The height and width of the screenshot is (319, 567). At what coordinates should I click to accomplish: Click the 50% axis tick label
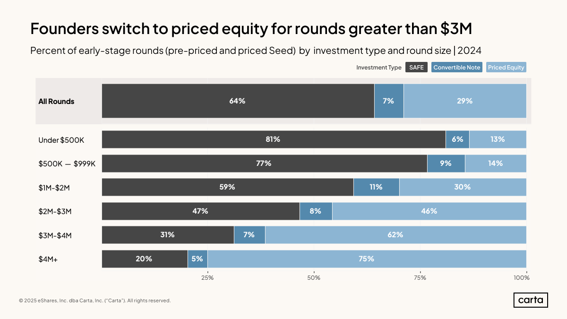314,277
